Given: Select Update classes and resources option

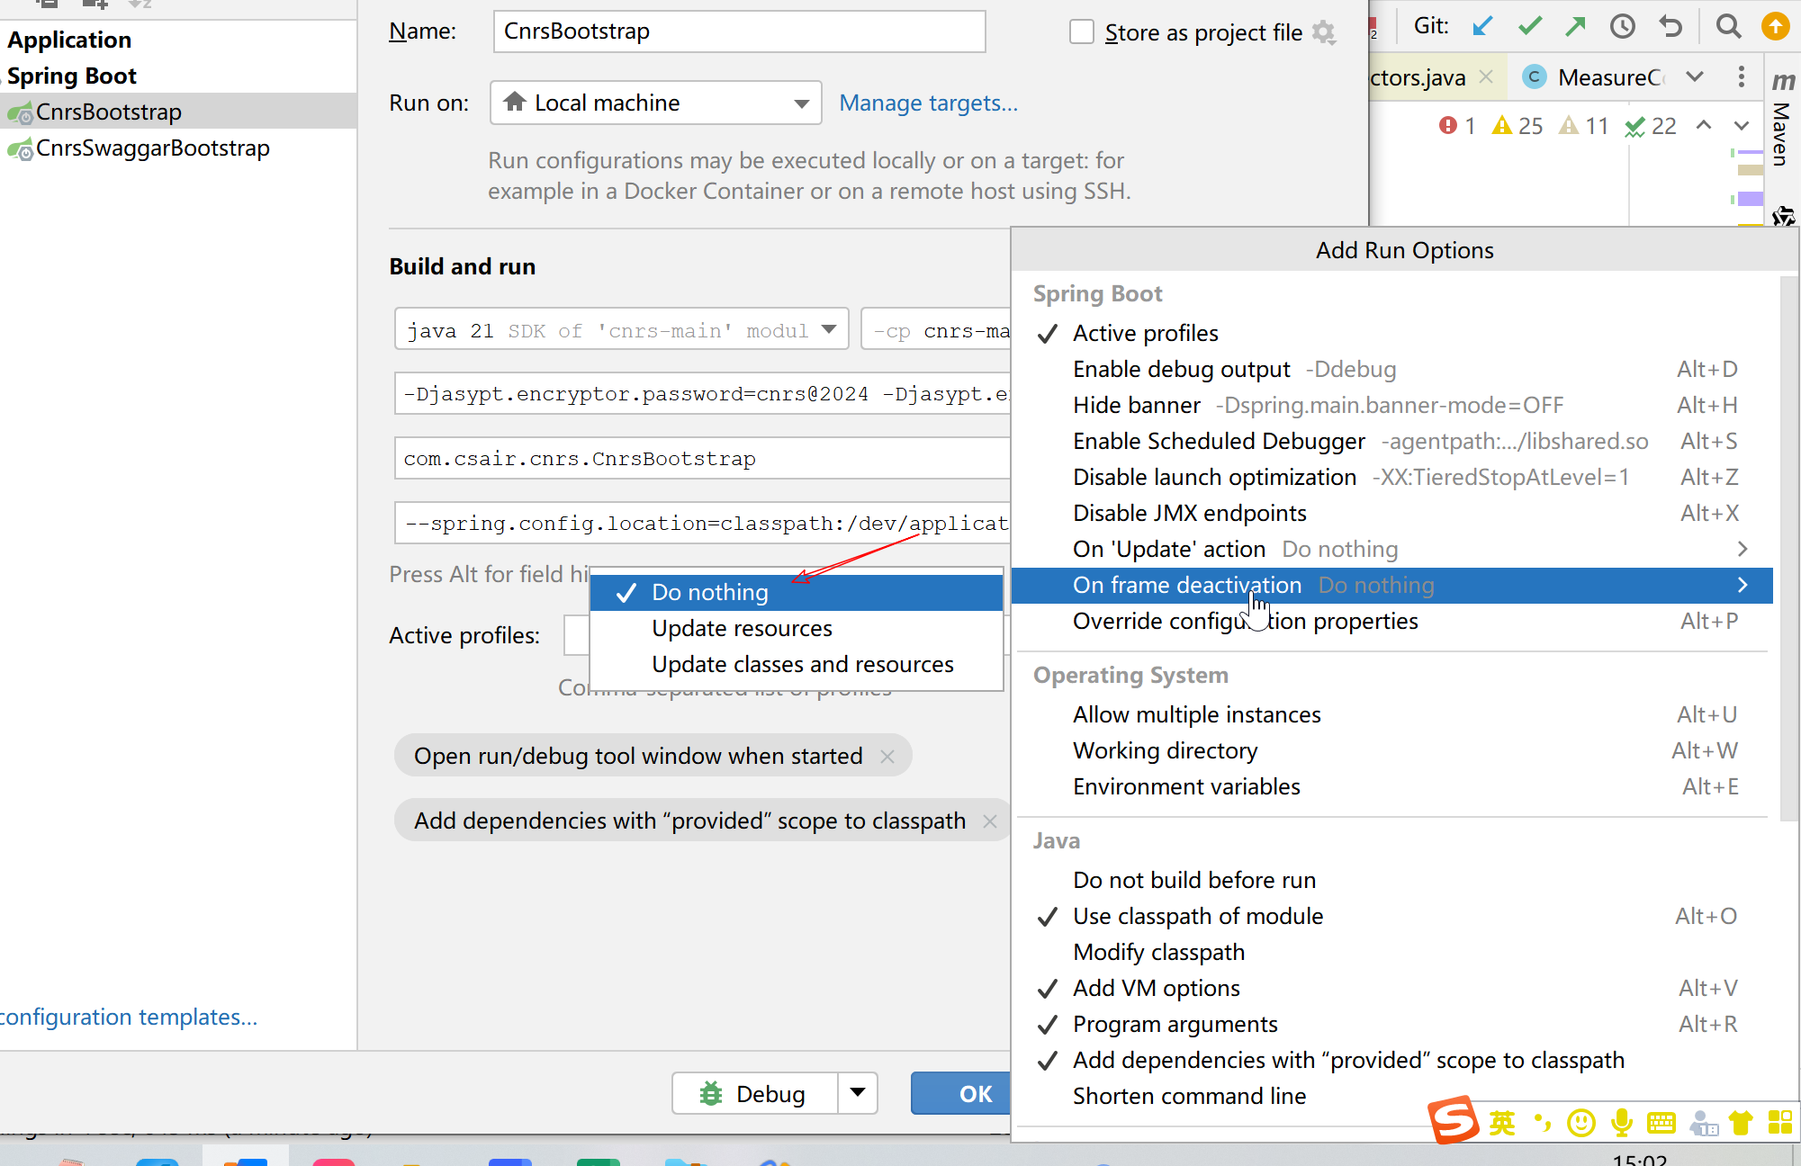Looking at the screenshot, I should [802, 664].
